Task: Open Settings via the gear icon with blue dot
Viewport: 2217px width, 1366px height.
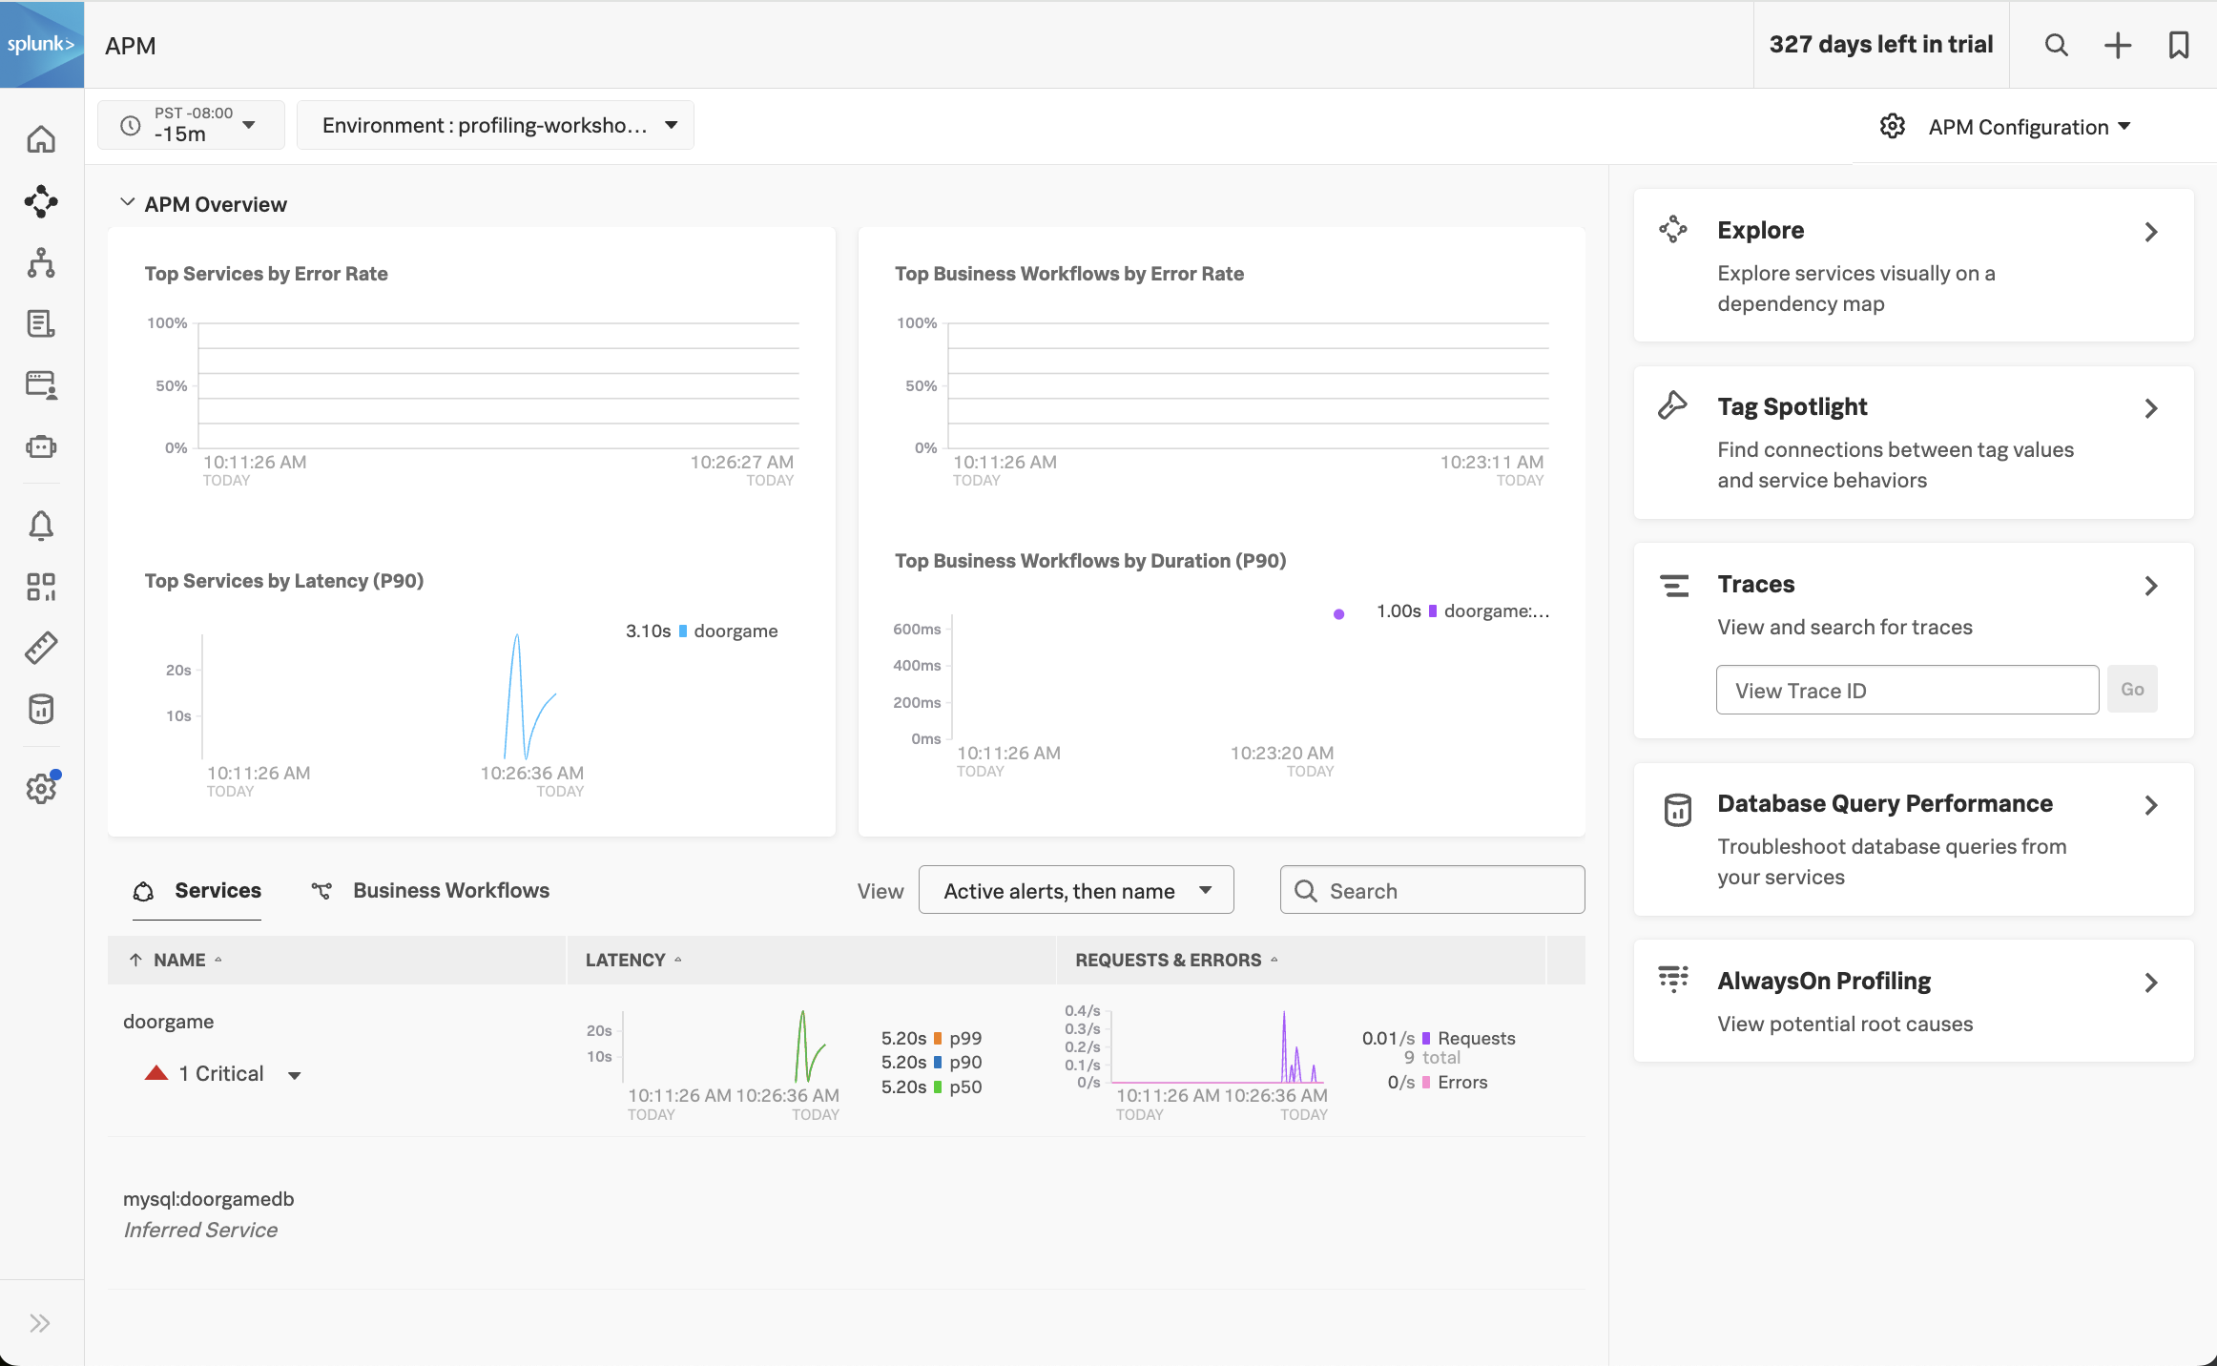Action: 42,788
